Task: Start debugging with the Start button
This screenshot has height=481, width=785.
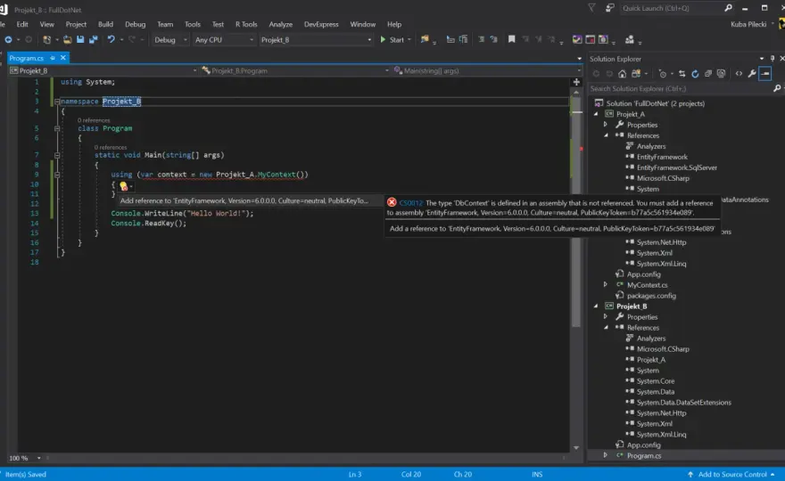Action: tap(392, 39)
